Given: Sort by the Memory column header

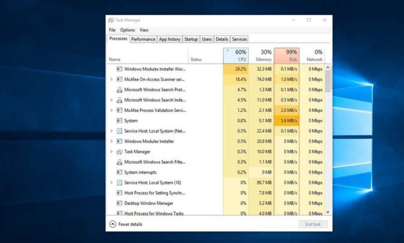Looking at the screenshot, I should (x=262, y=55).
